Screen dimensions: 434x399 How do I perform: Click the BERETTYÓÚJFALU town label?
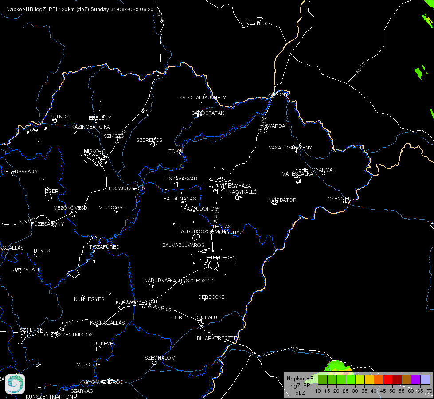point(195,317)
